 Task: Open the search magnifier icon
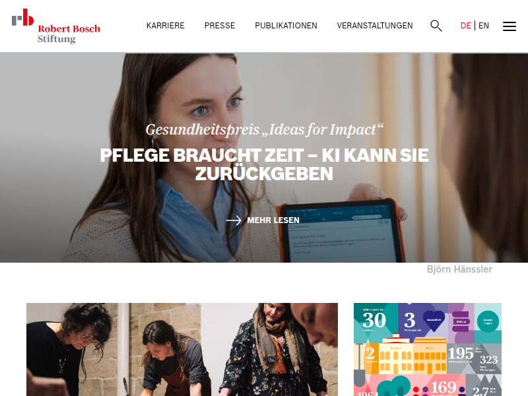click(x=436, y=26)
